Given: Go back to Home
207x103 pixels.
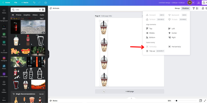Looking at the screenshot, I should tap(6, 3).
